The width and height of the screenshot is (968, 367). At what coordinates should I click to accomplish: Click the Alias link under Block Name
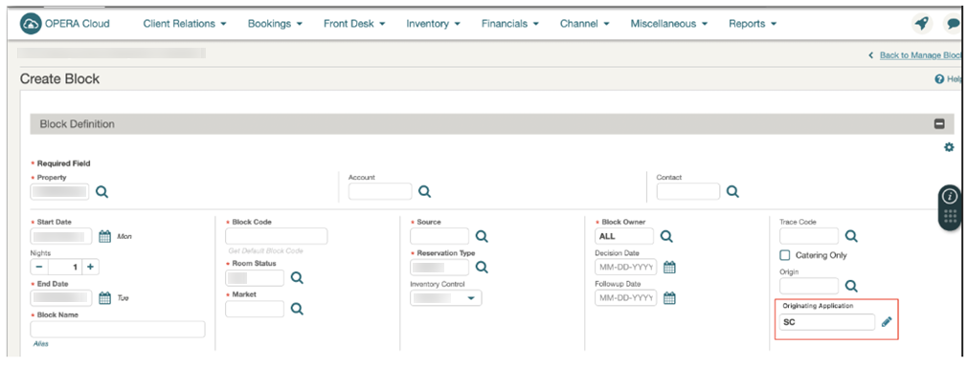[x=41, y=344]
